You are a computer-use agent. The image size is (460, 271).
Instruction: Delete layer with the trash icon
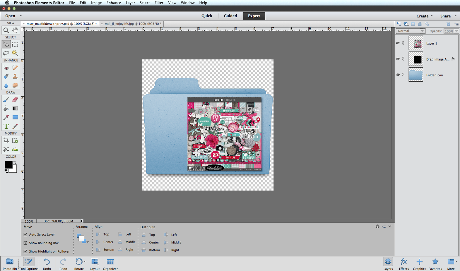pos(448,24)
